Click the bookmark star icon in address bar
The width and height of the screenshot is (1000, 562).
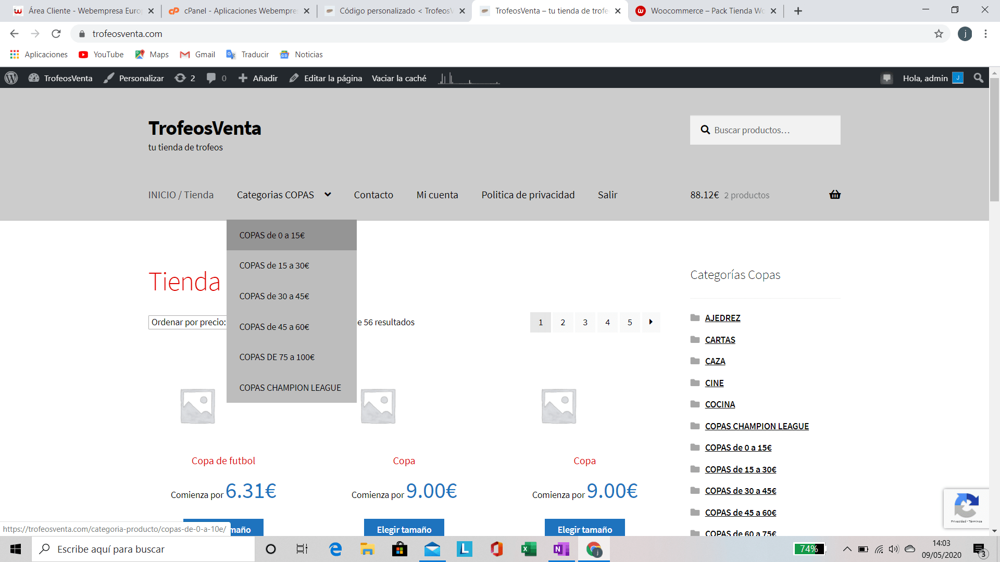click(939, 34)
